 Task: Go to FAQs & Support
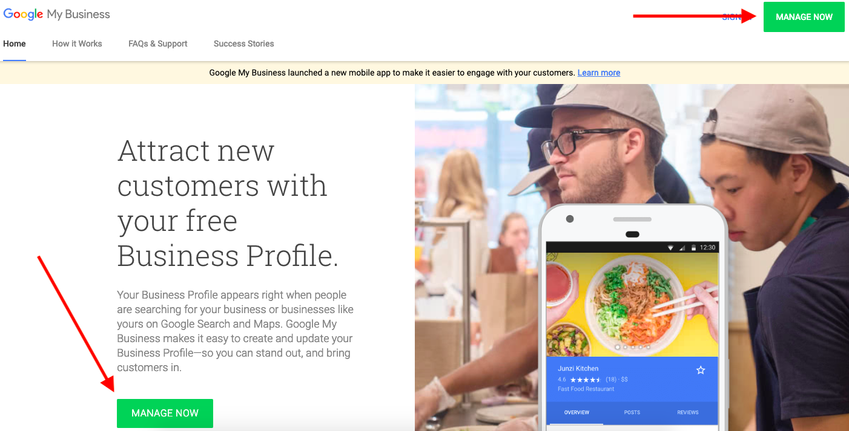(157, 44)
